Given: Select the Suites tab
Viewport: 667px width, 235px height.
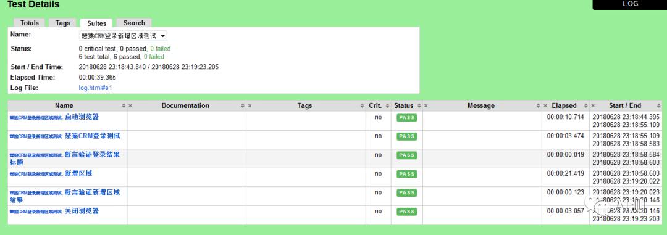Looking at the screenshot, I should pos(96,23).
